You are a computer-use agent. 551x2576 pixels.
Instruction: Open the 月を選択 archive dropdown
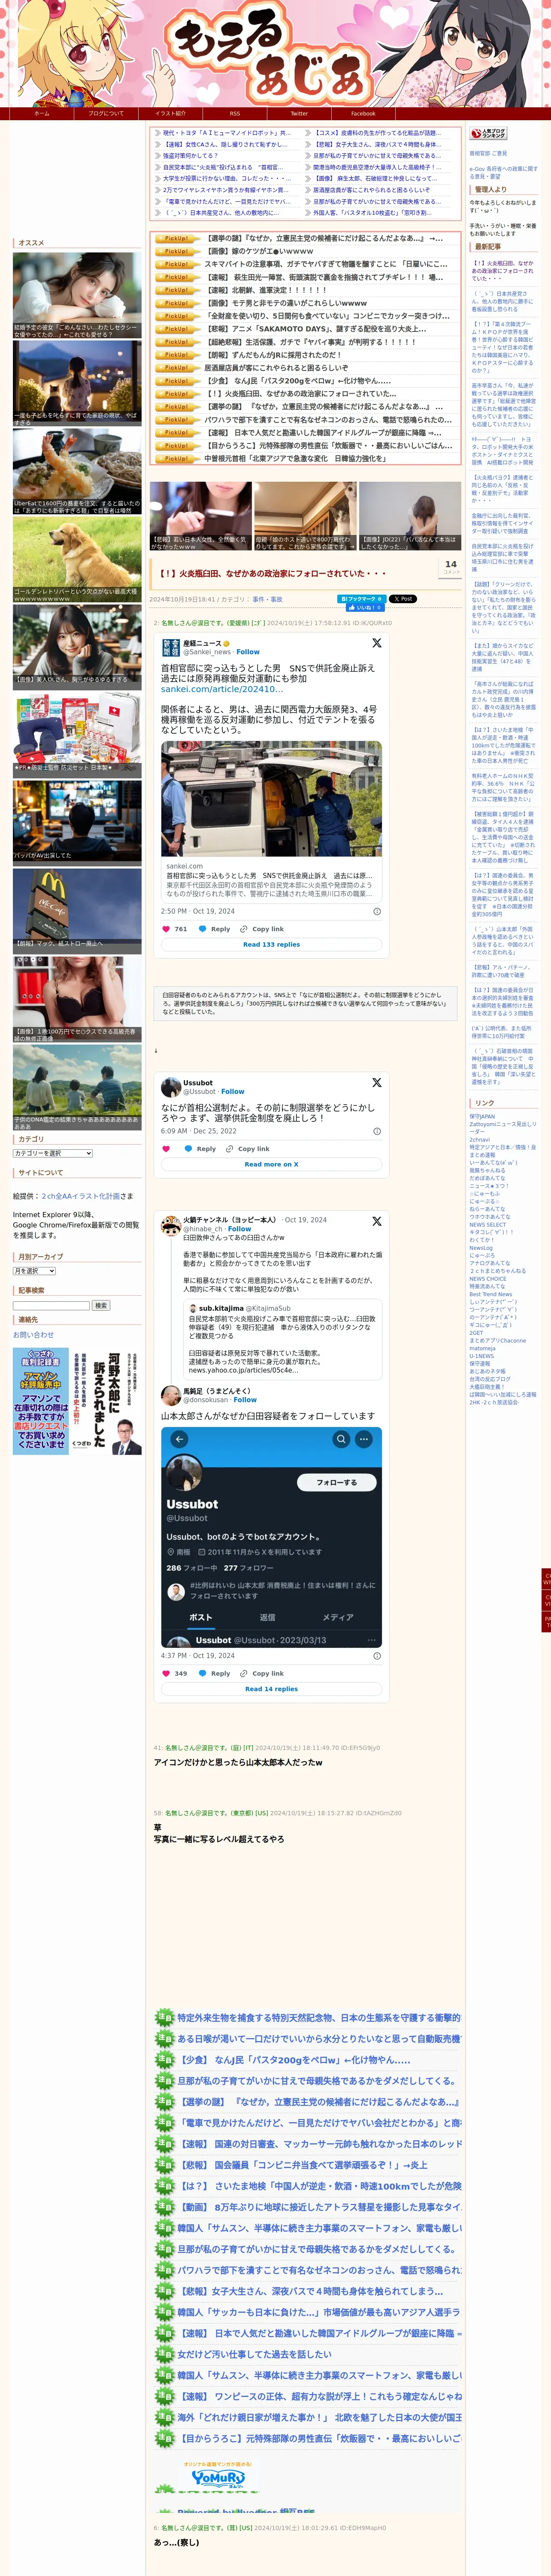[x=34, y=1271]
